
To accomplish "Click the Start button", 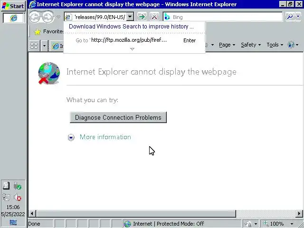I will (13, 6).
